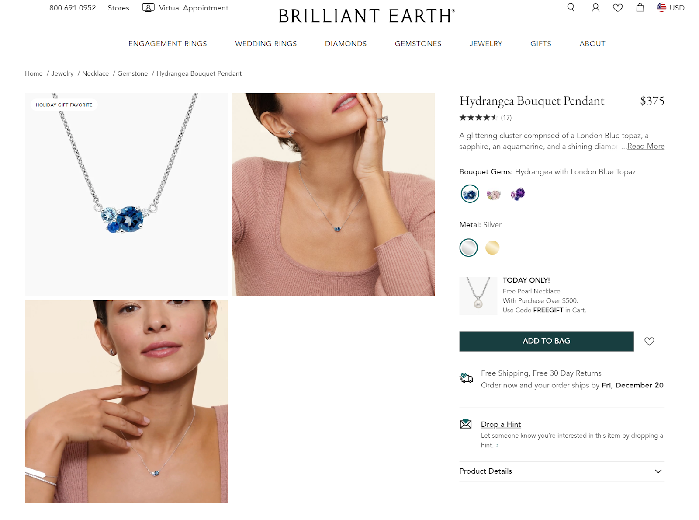
Task: Open the wishlist heart icon in header
Action: (x=618, y=7)
